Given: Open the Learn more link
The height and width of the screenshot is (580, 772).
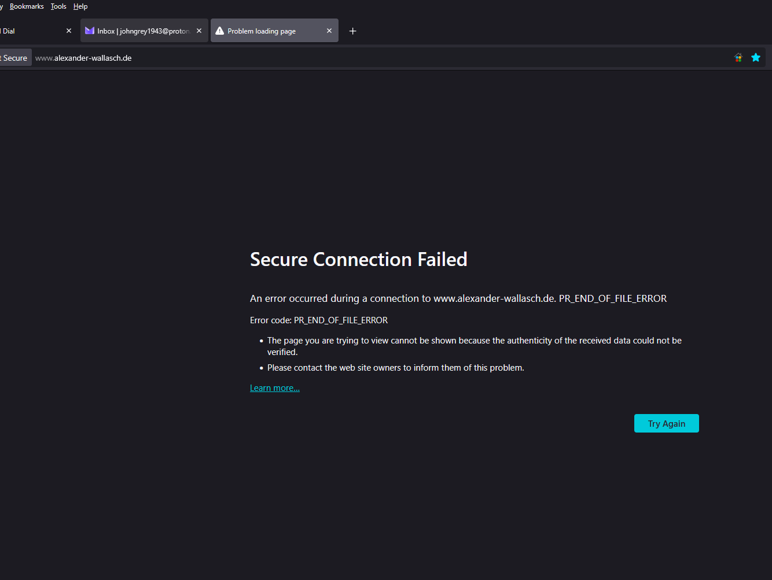Looking at the screenshot, I should tap(275, 388).
